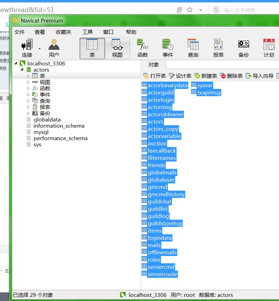This screenshot has height=301, width=279.
Task: Toggle the 视图 (View) toolbar button
Action: pyautogui.click(x=117, y=48)
